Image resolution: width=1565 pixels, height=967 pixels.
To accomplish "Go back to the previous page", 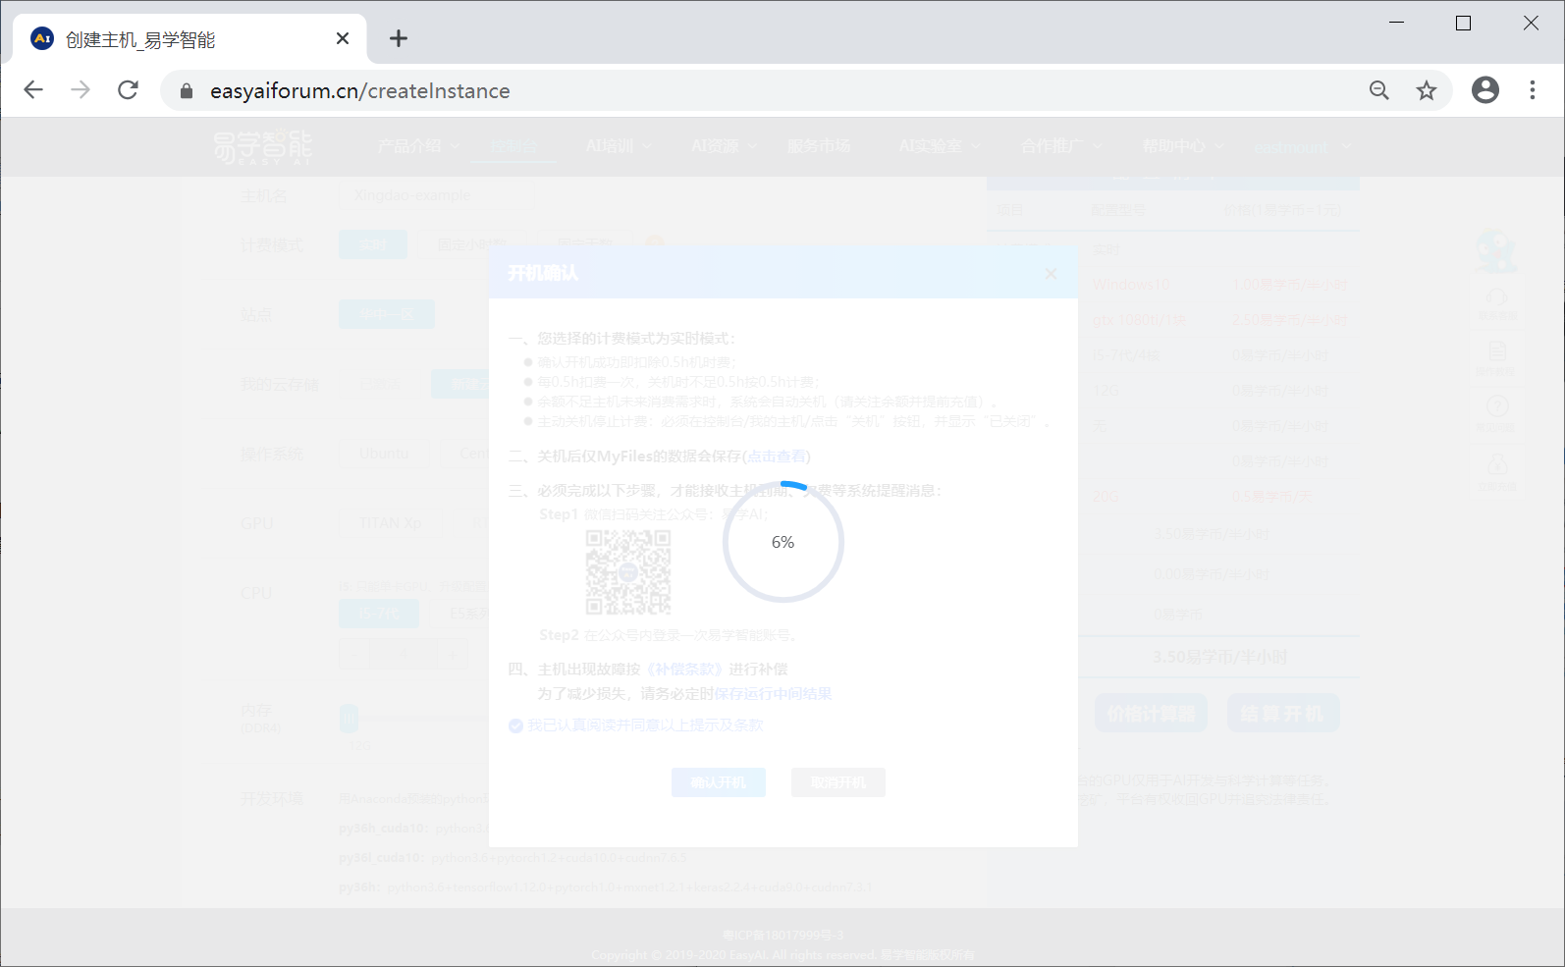I will point(33,90).
